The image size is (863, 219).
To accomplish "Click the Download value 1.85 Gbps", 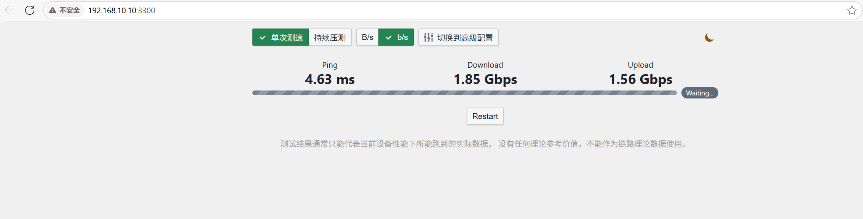I will pyautogui.click(x=485, y=79).
